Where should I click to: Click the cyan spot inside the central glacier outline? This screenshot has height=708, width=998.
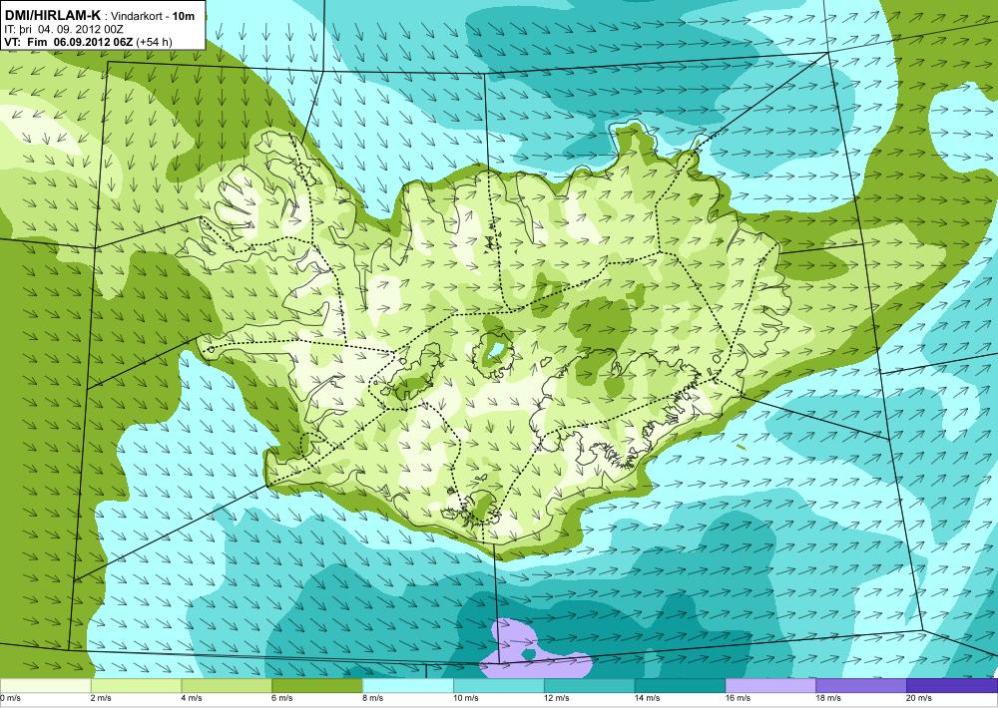click(497, 349)
